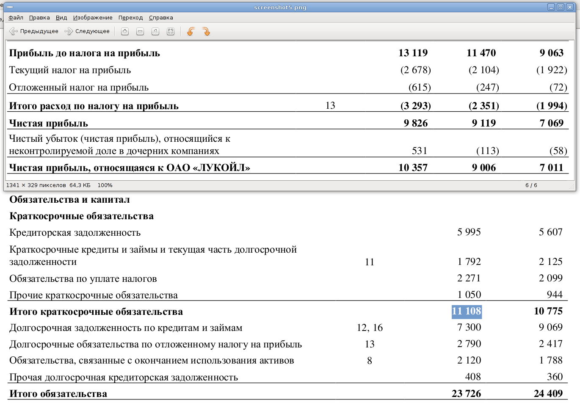Click the value 5 995 in document
Screen dimensions: 580x405
tap(469, 232)
